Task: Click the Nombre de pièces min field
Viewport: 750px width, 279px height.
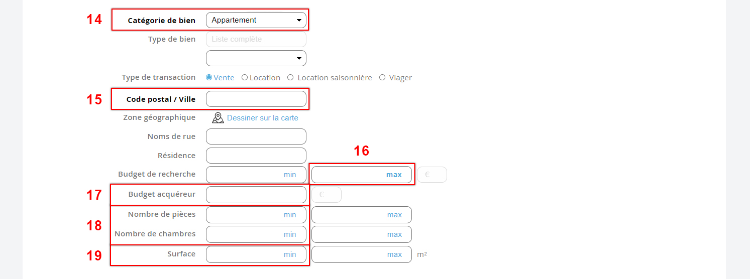Action: click(x=246, y=215)
